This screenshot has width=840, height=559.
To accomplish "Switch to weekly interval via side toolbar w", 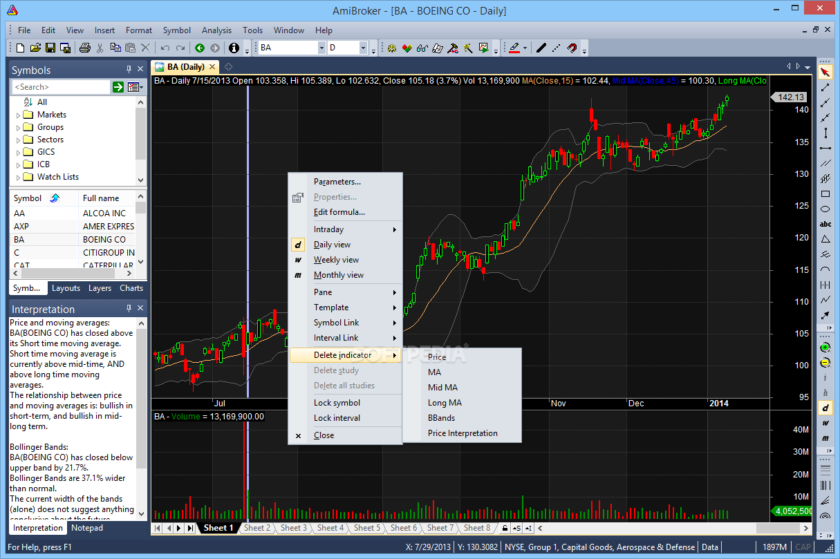I will click(825, 423).
